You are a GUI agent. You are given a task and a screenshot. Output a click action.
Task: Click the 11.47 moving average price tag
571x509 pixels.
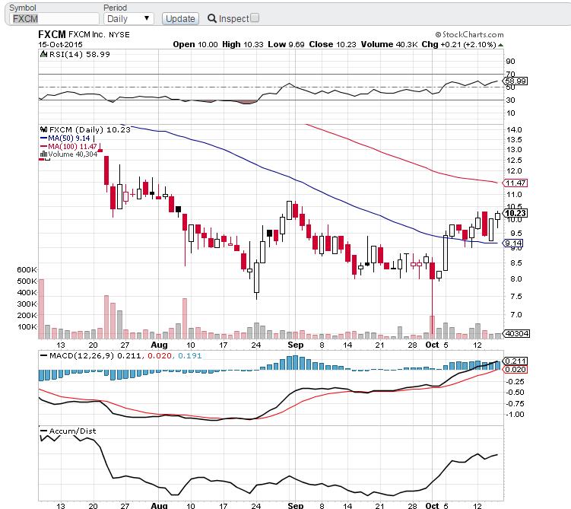click(x=515, y=183)
